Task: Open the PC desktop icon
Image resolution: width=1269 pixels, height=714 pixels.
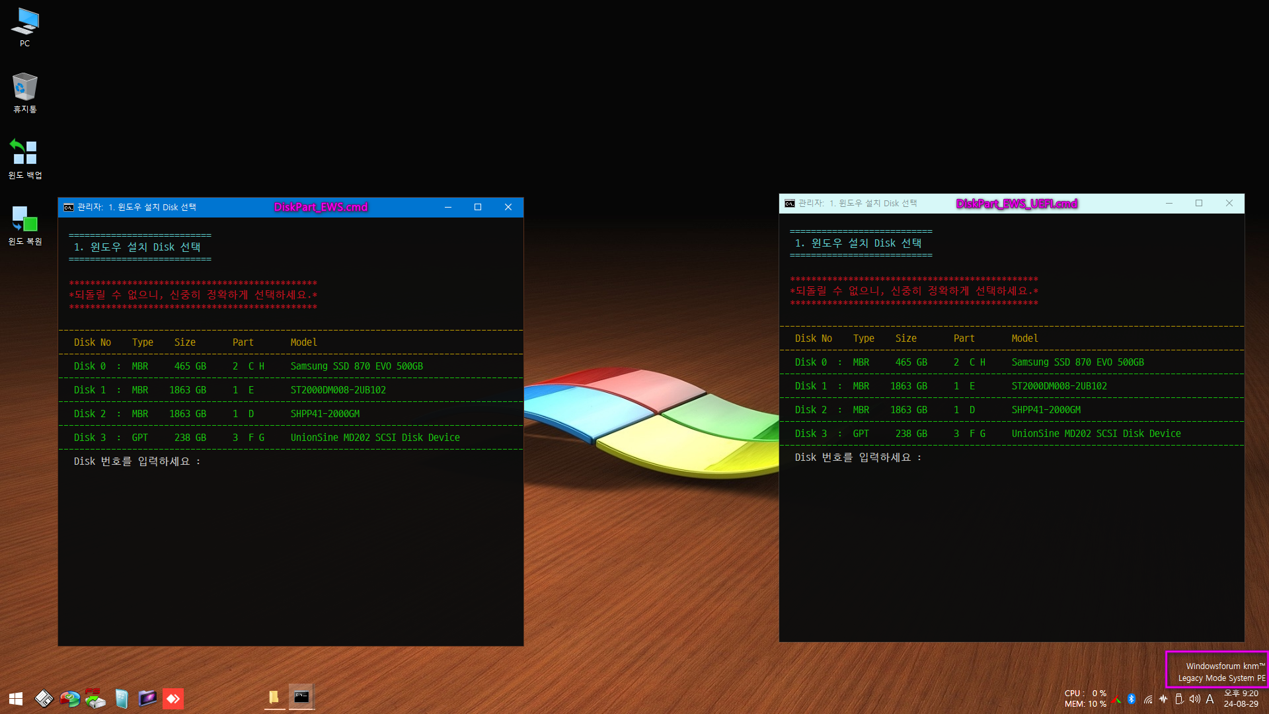Action: [24, 27]
